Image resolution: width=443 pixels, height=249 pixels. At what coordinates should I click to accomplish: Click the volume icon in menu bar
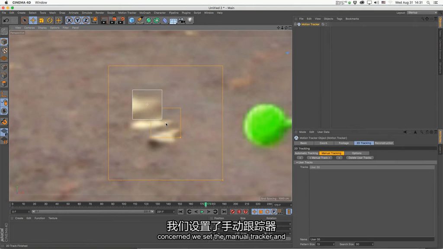click(376, 3)
